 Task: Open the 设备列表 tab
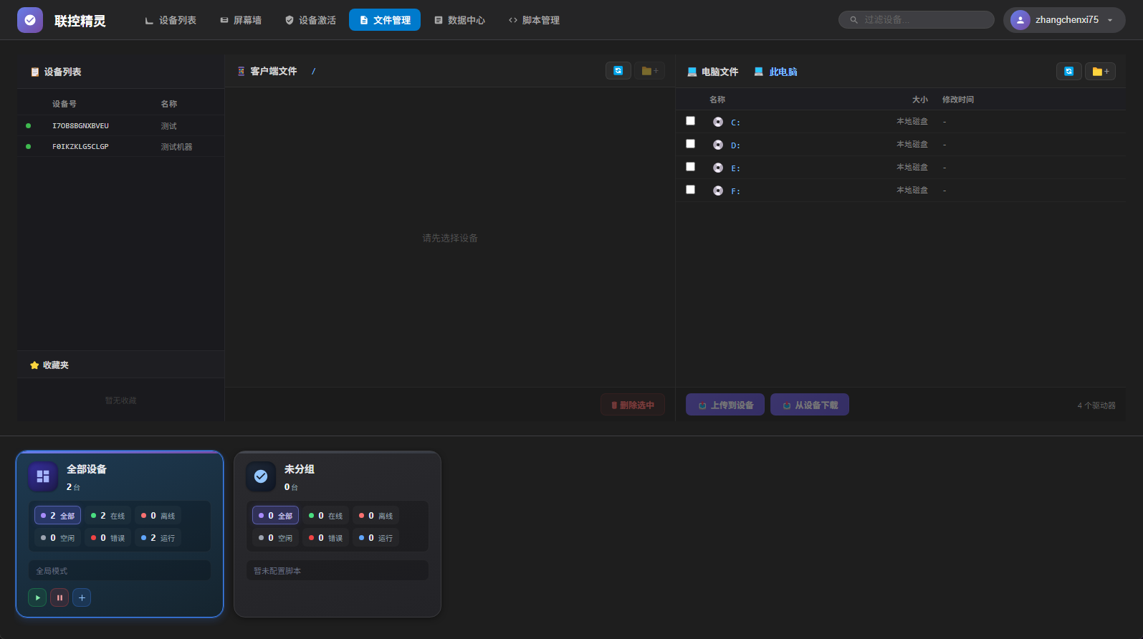pos(171,20)
